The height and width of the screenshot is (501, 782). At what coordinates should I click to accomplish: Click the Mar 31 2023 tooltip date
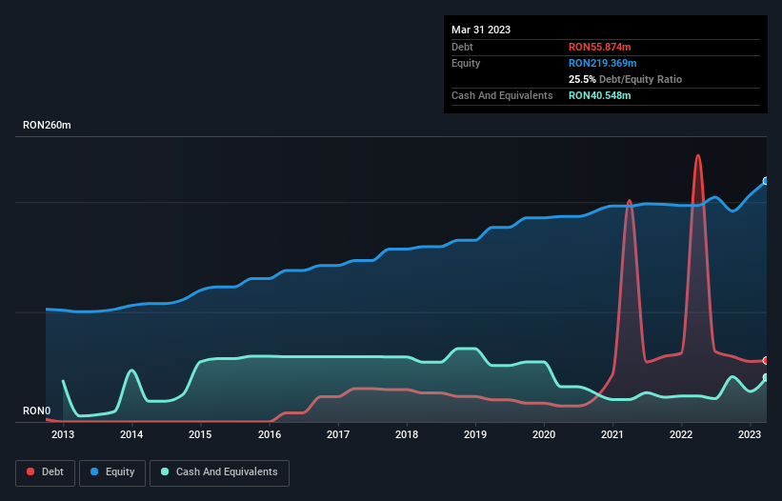481,30
